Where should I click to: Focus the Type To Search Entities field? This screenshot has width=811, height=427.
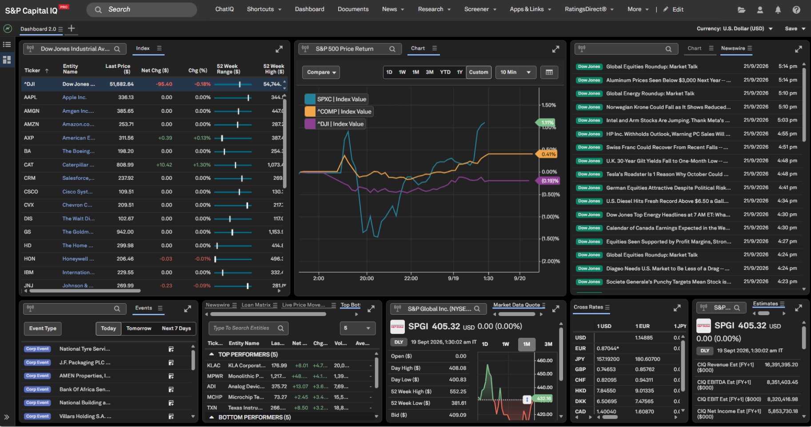coord(248,328)
